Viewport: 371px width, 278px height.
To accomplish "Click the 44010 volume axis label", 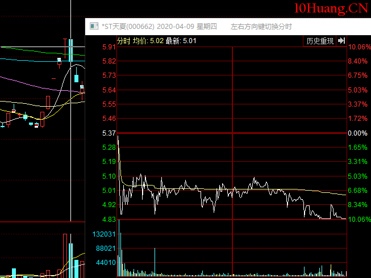I will click(106, 263).
